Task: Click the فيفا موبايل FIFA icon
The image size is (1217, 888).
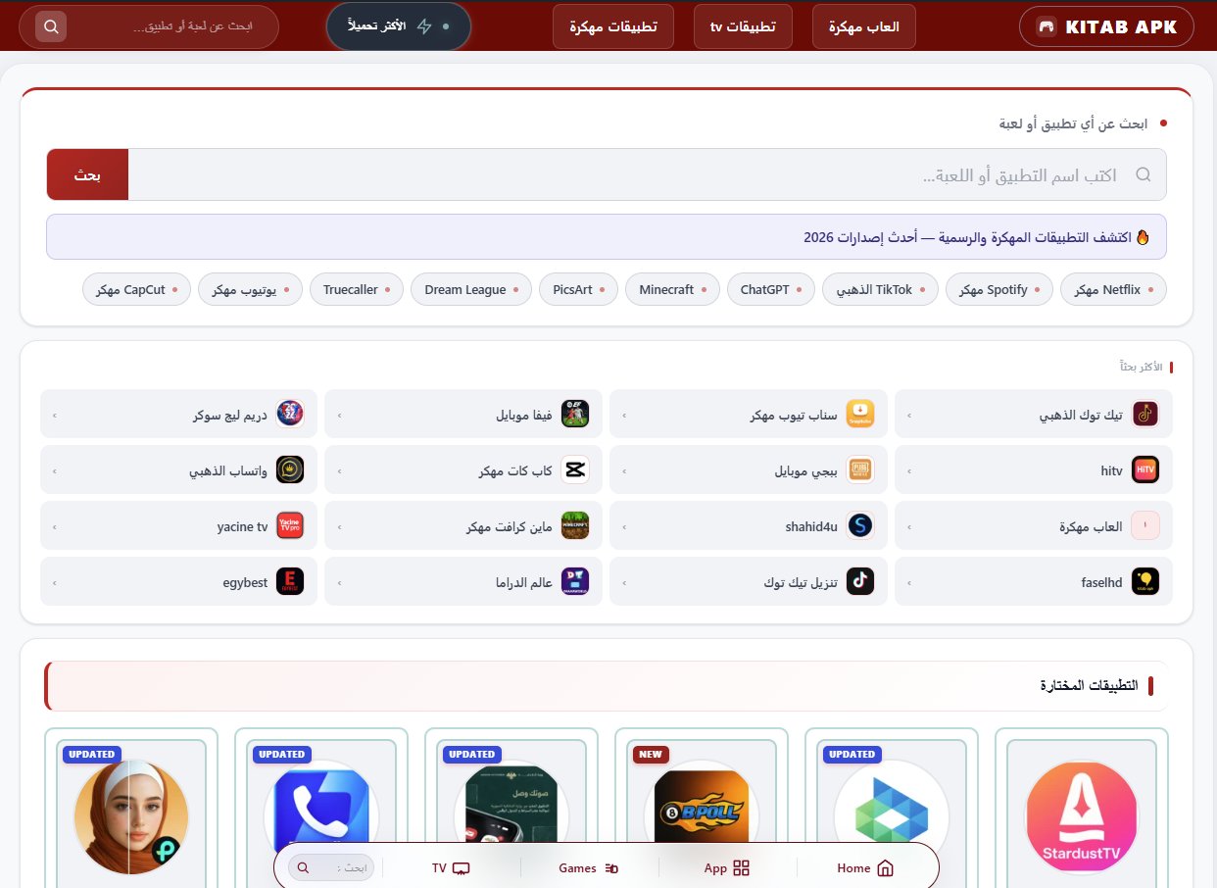Action: tap(575, 413)
